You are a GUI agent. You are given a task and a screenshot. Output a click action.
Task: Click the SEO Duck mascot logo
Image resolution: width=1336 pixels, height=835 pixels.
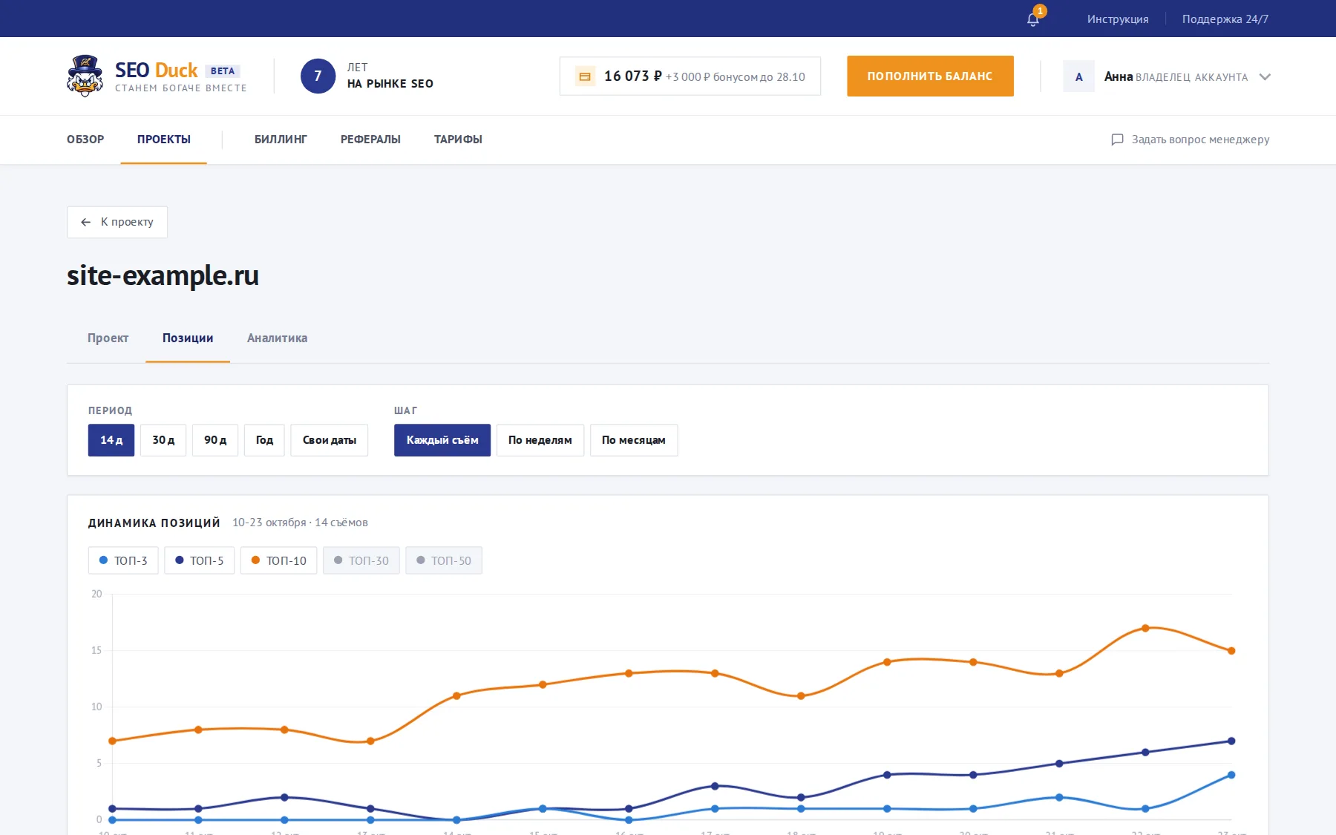pos(85,76)
